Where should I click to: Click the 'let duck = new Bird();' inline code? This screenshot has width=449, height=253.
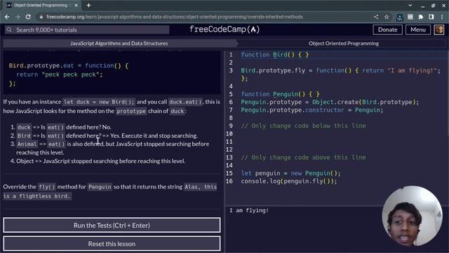tap(98, 102)
